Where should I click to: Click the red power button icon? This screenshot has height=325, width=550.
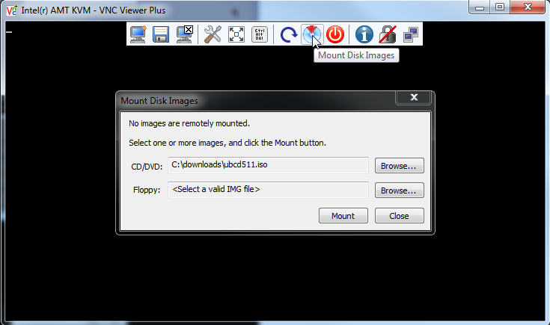coord(335,34)
